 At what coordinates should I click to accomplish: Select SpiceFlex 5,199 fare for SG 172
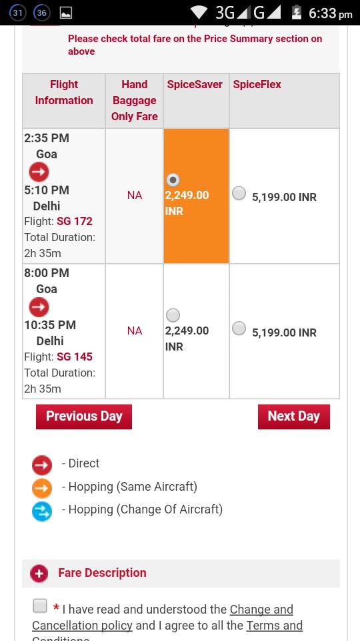click(239, 193)
